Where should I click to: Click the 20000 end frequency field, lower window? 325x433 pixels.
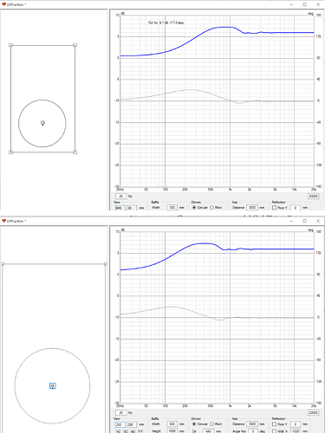(x=313, y=413)
